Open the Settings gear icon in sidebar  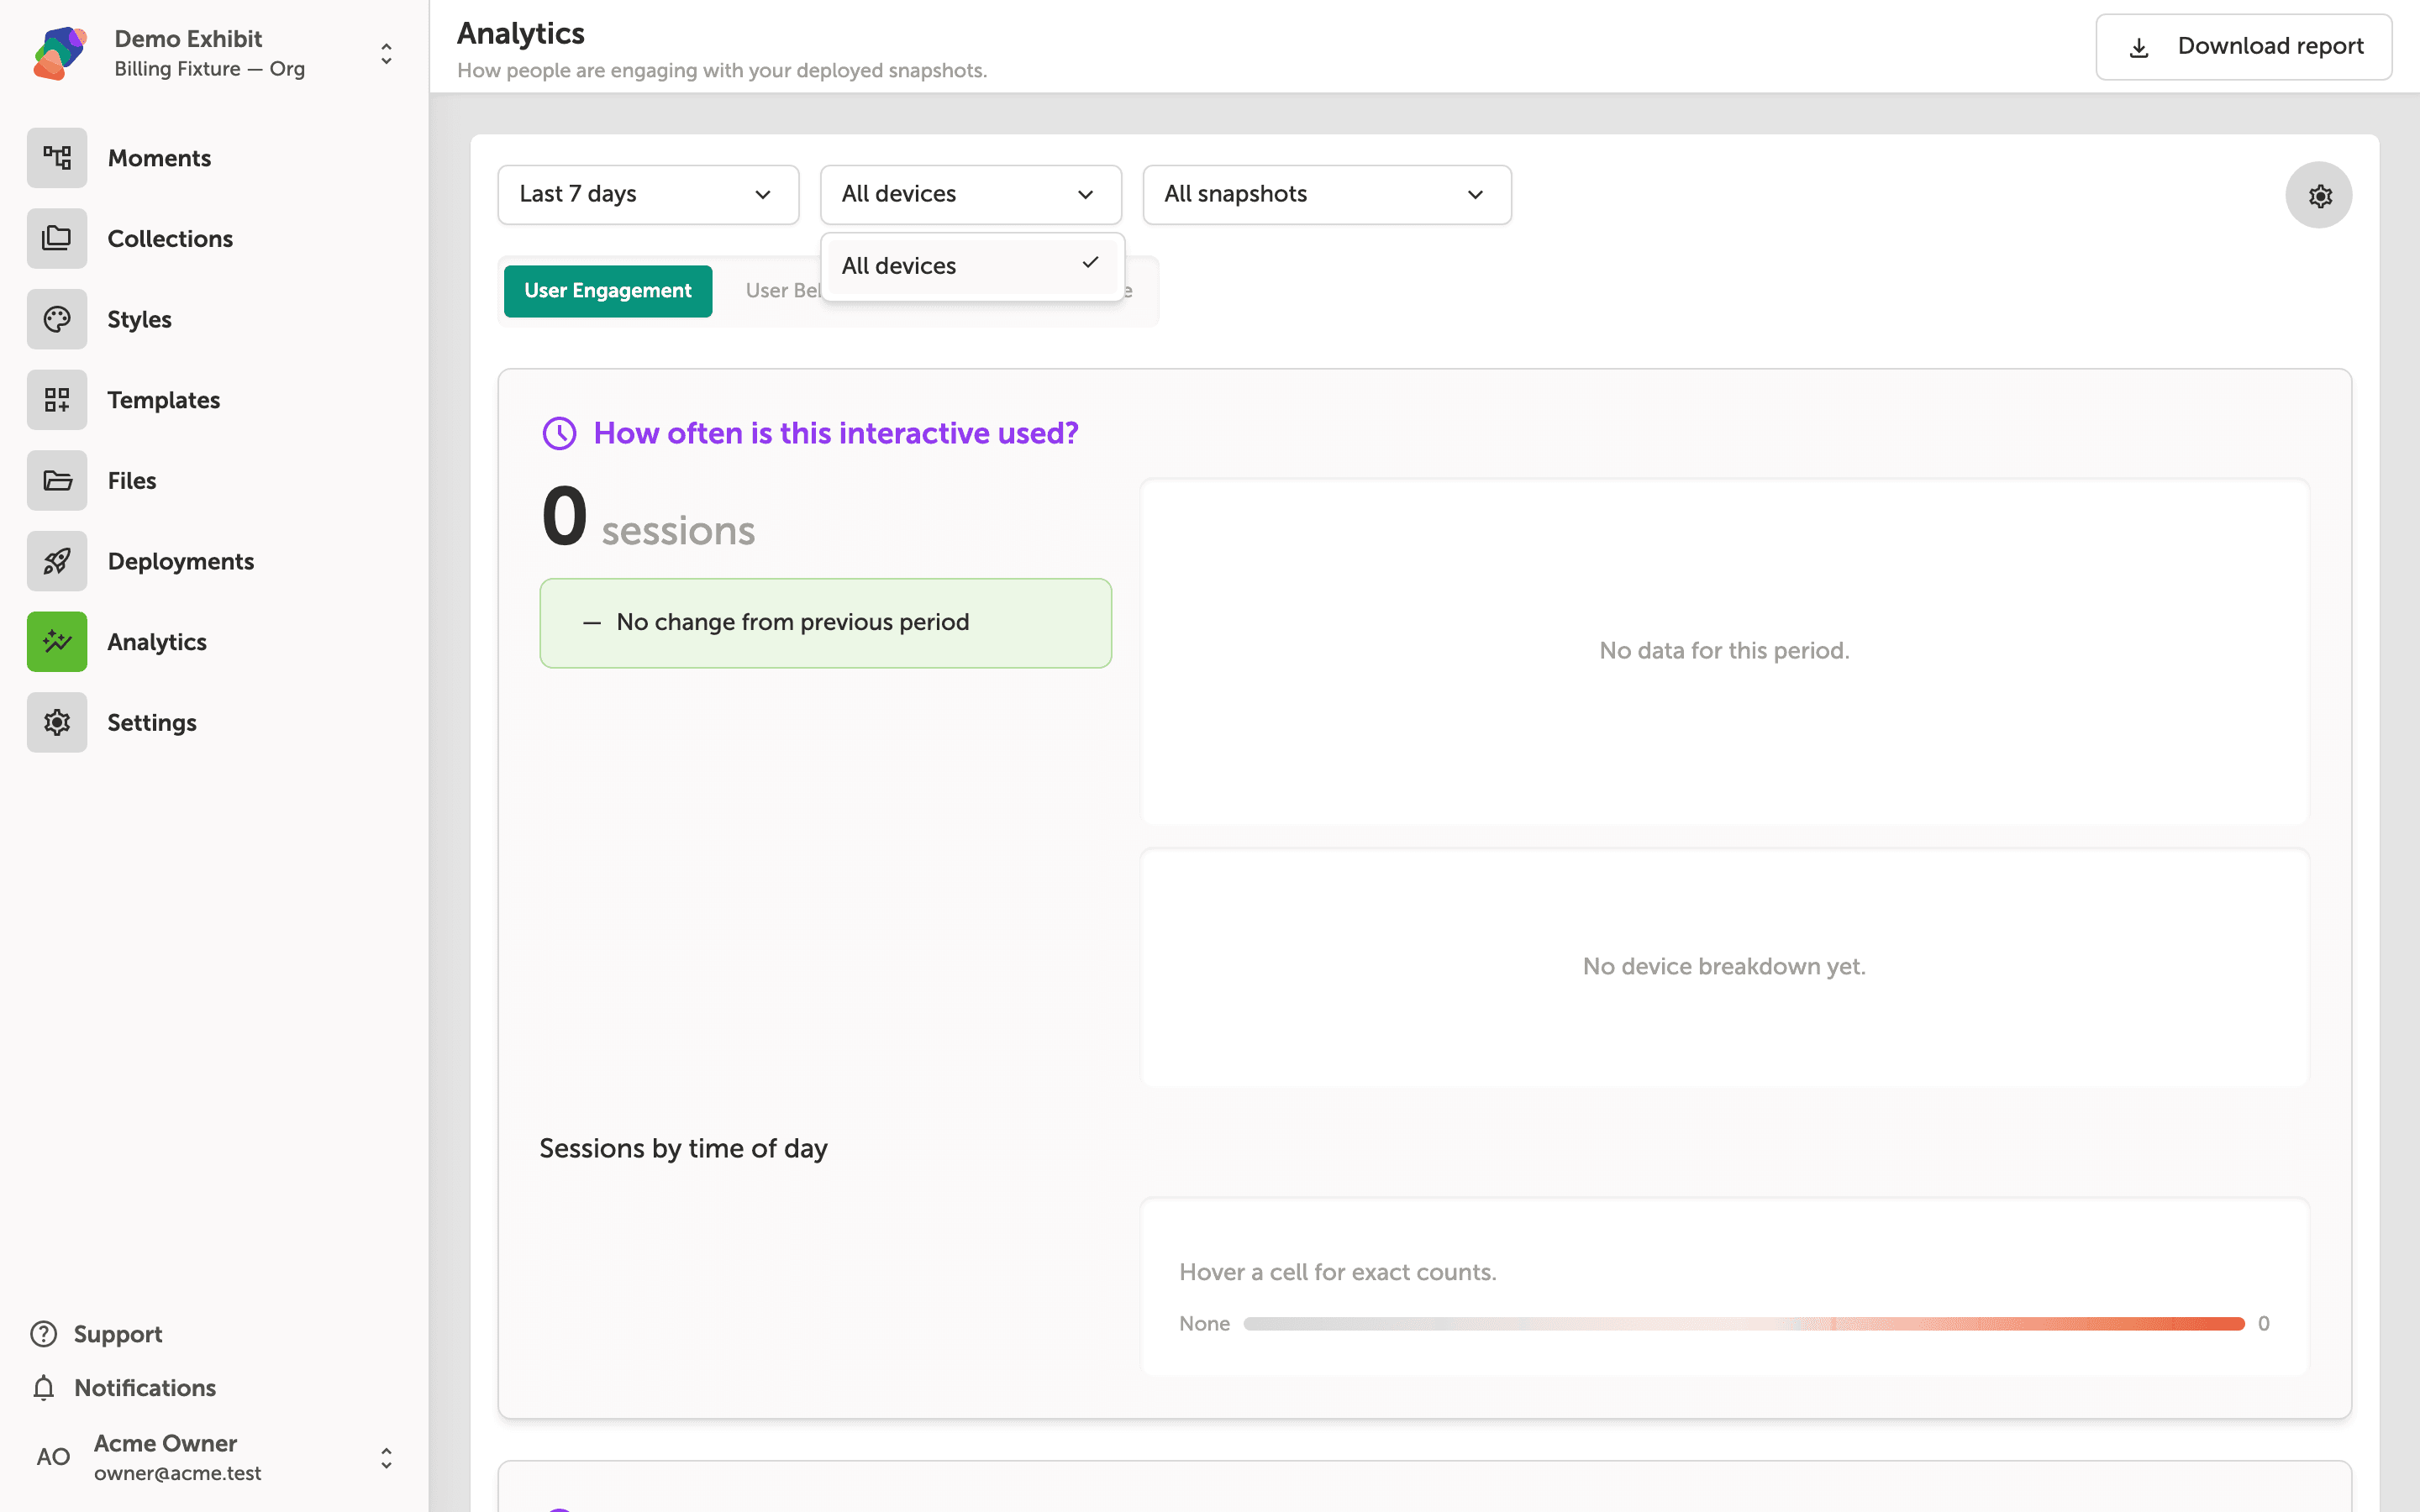57,723
